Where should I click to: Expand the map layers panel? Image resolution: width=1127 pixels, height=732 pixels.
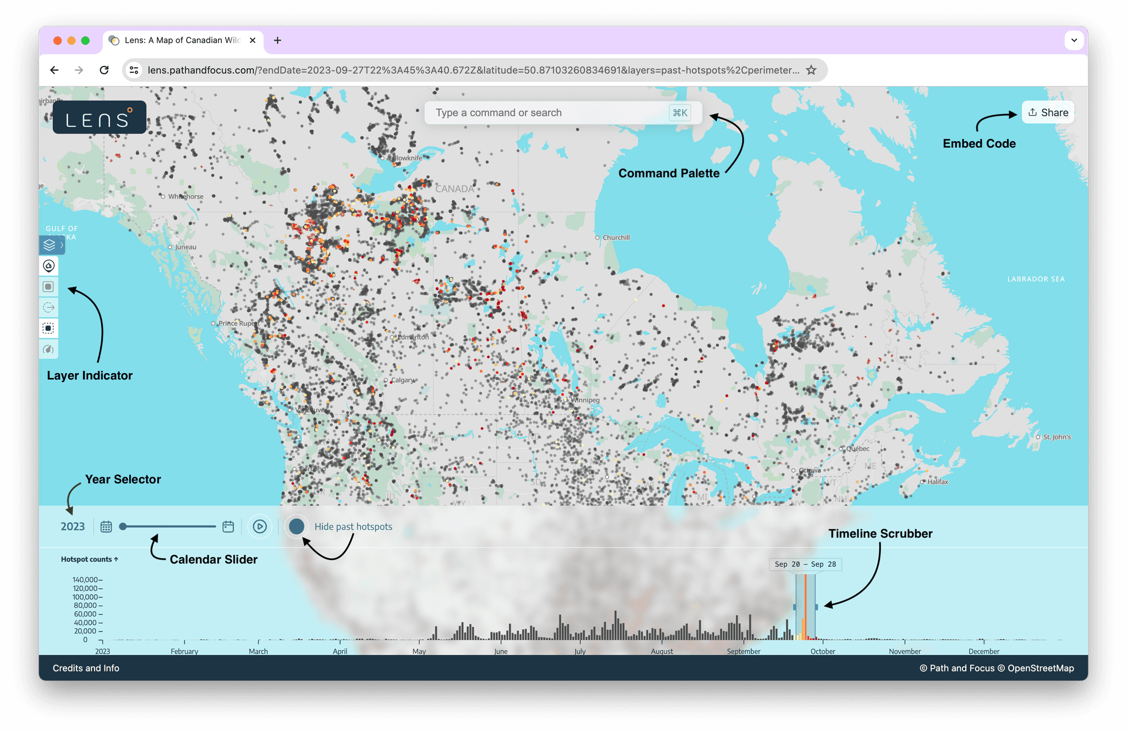click(x=52, y=245)
